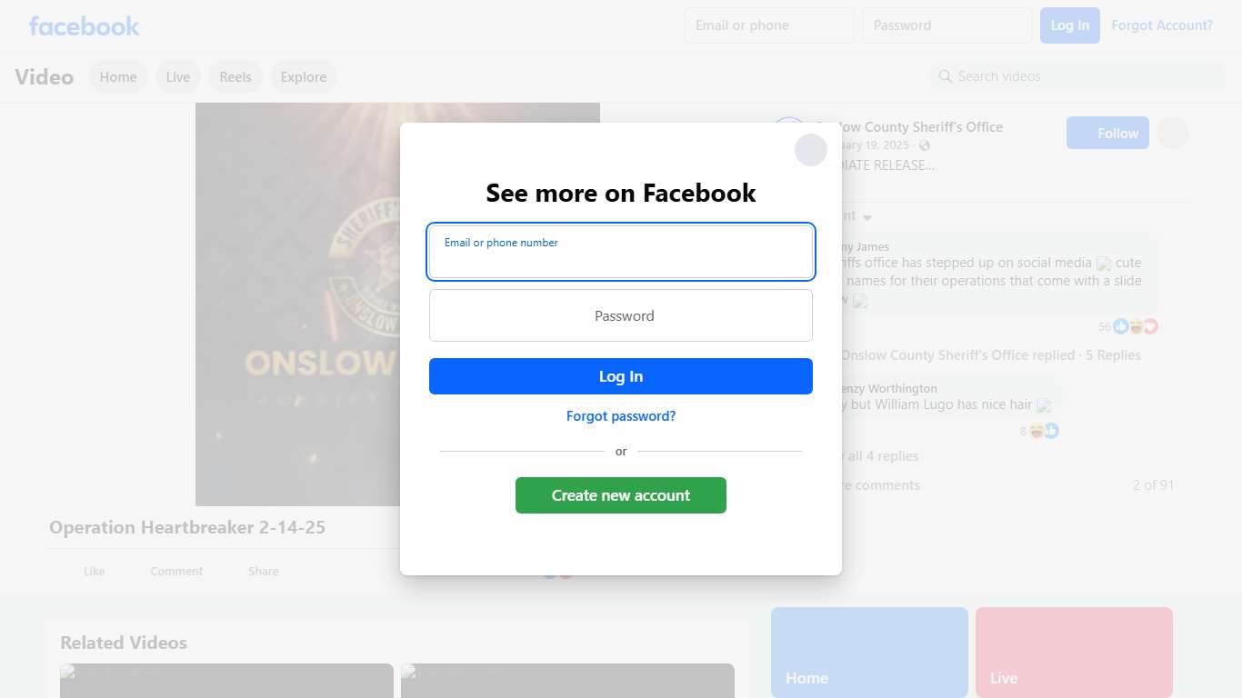Screen dimensions: 1242x698
Task: Switch to the Live video tab
Action: (178, 77)
